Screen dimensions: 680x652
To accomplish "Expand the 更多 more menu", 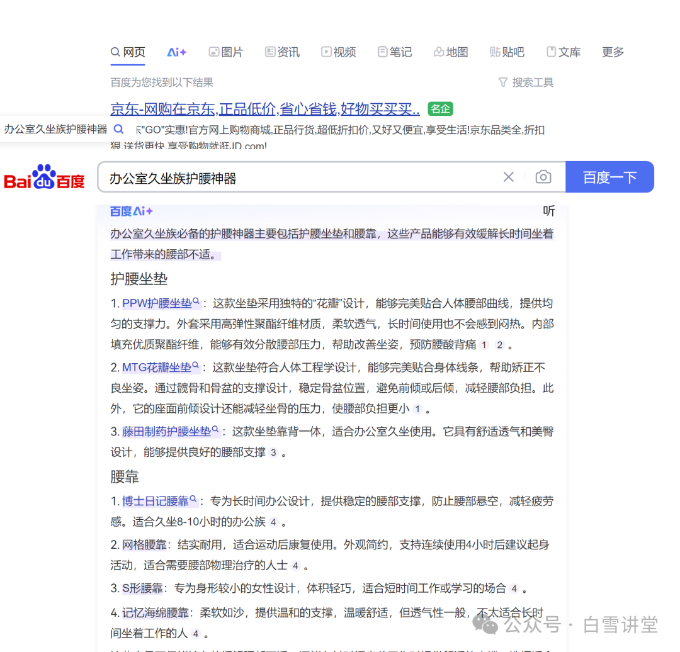I will [613, 52].
